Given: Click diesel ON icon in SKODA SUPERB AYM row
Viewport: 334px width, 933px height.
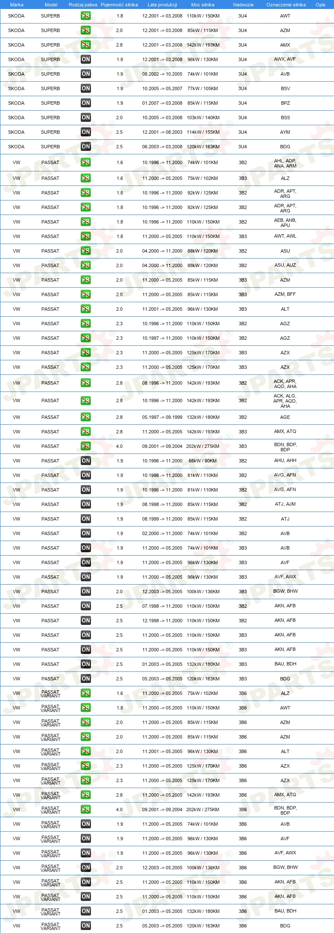Looking at the screenshot, I should (86, 132).
